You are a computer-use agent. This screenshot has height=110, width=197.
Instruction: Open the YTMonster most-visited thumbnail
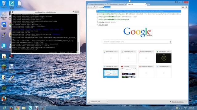(129, 57)
